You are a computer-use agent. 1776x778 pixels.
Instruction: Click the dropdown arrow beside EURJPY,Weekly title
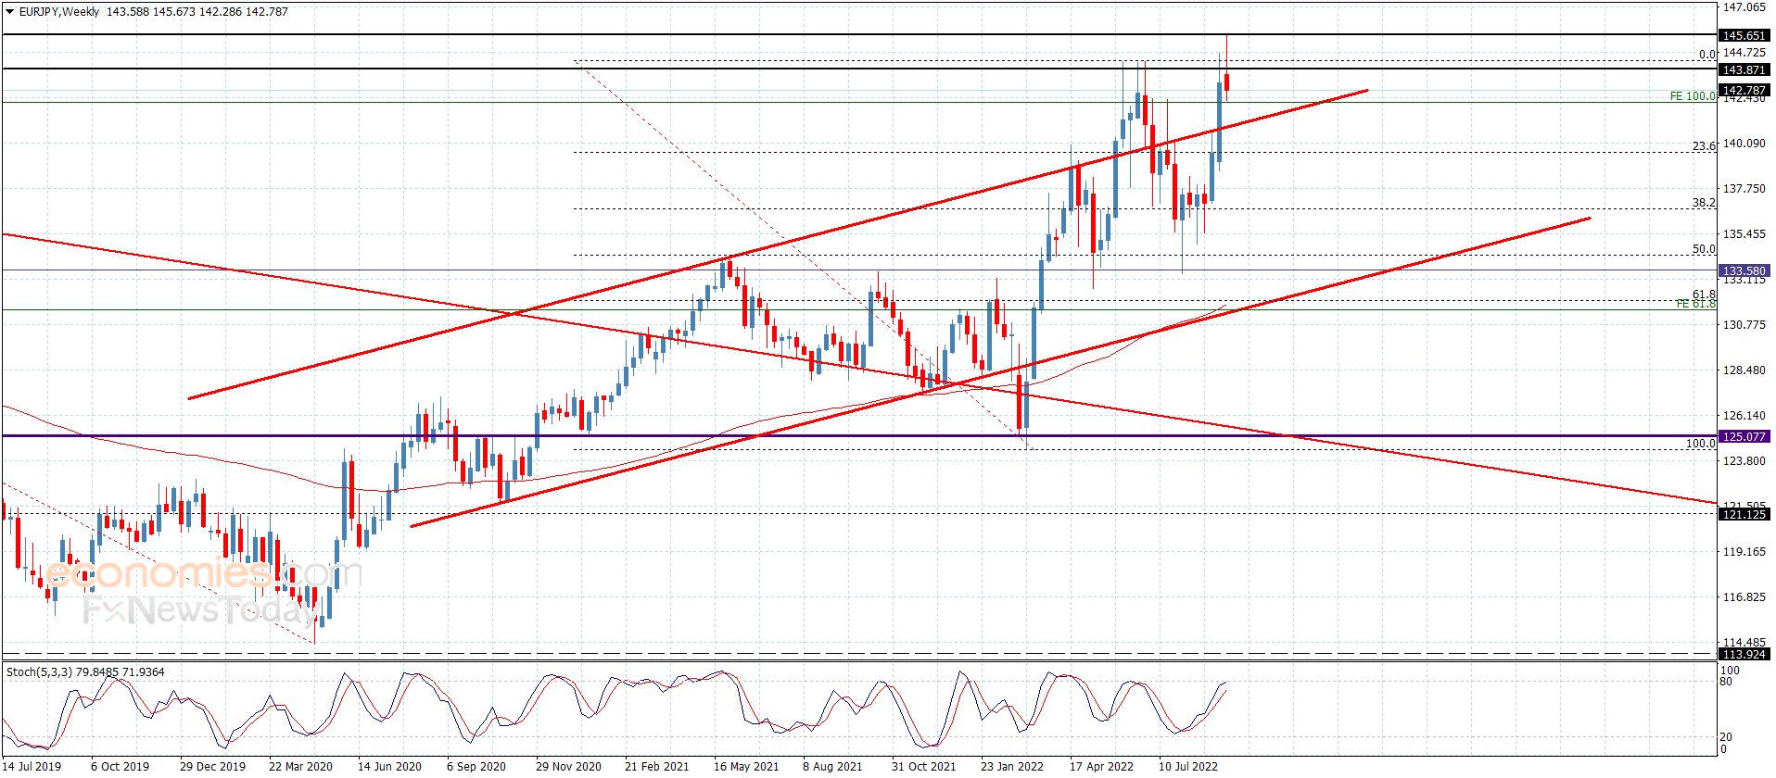click(x=10, y=12)
